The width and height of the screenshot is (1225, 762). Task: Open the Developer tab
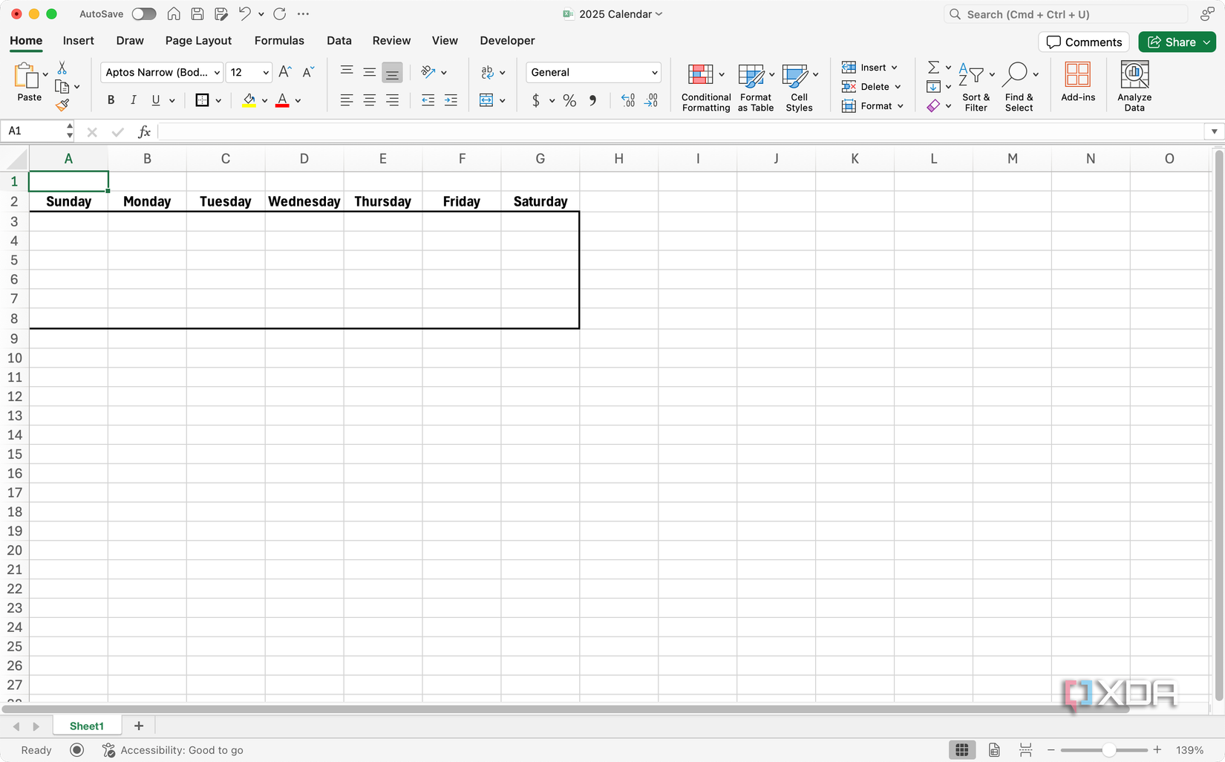[507, 41]
